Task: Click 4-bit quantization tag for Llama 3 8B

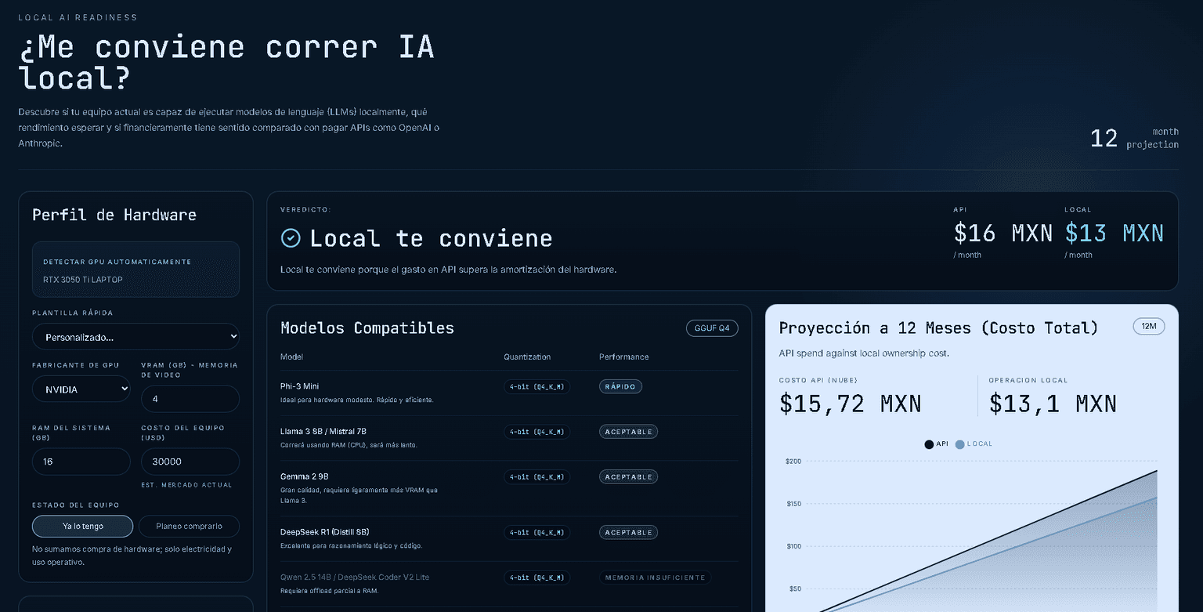Action: (536, 432)
